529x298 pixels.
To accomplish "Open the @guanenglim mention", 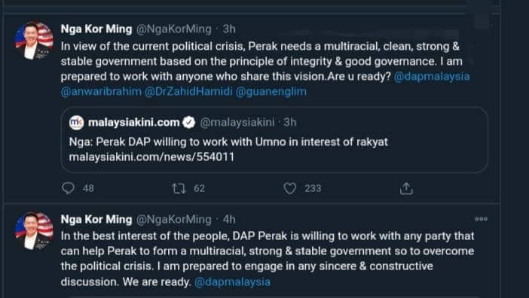I will tap(271, 92).
